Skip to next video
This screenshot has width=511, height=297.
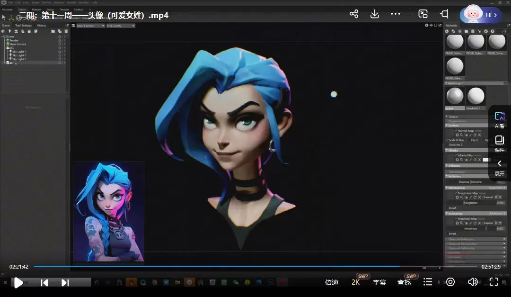tap(65, 283)
